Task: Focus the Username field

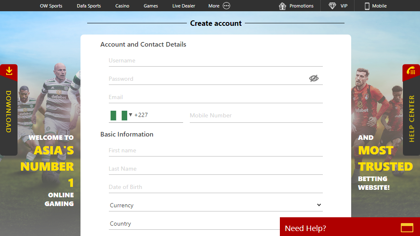Action: coord(216,61)
